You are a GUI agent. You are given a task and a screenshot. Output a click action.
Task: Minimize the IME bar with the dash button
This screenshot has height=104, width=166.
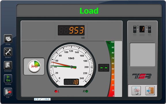(50, 99)
